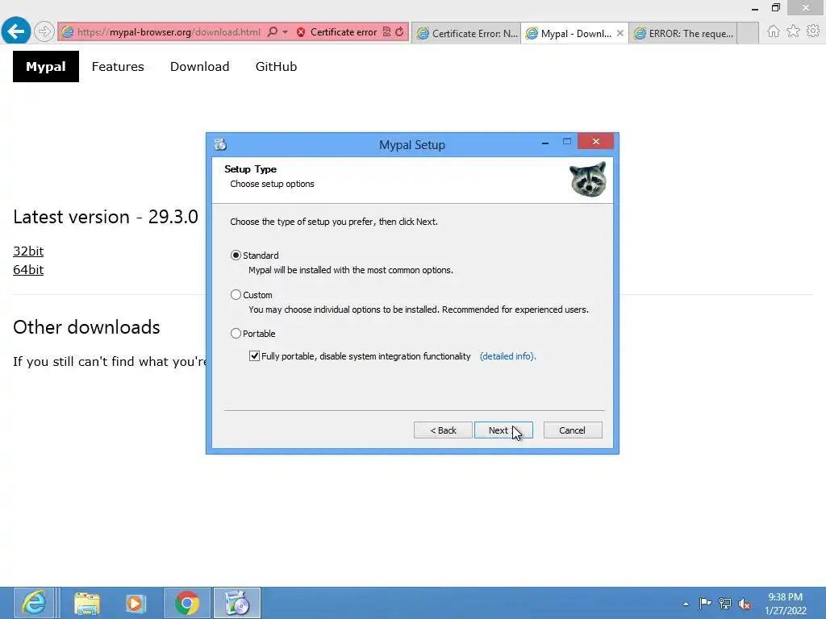Click the Mypal logo on the webpage

(46, 66)
